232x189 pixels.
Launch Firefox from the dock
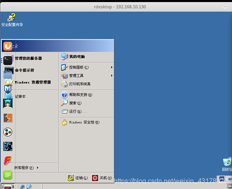pyautogui.click(x=8, y=46)
